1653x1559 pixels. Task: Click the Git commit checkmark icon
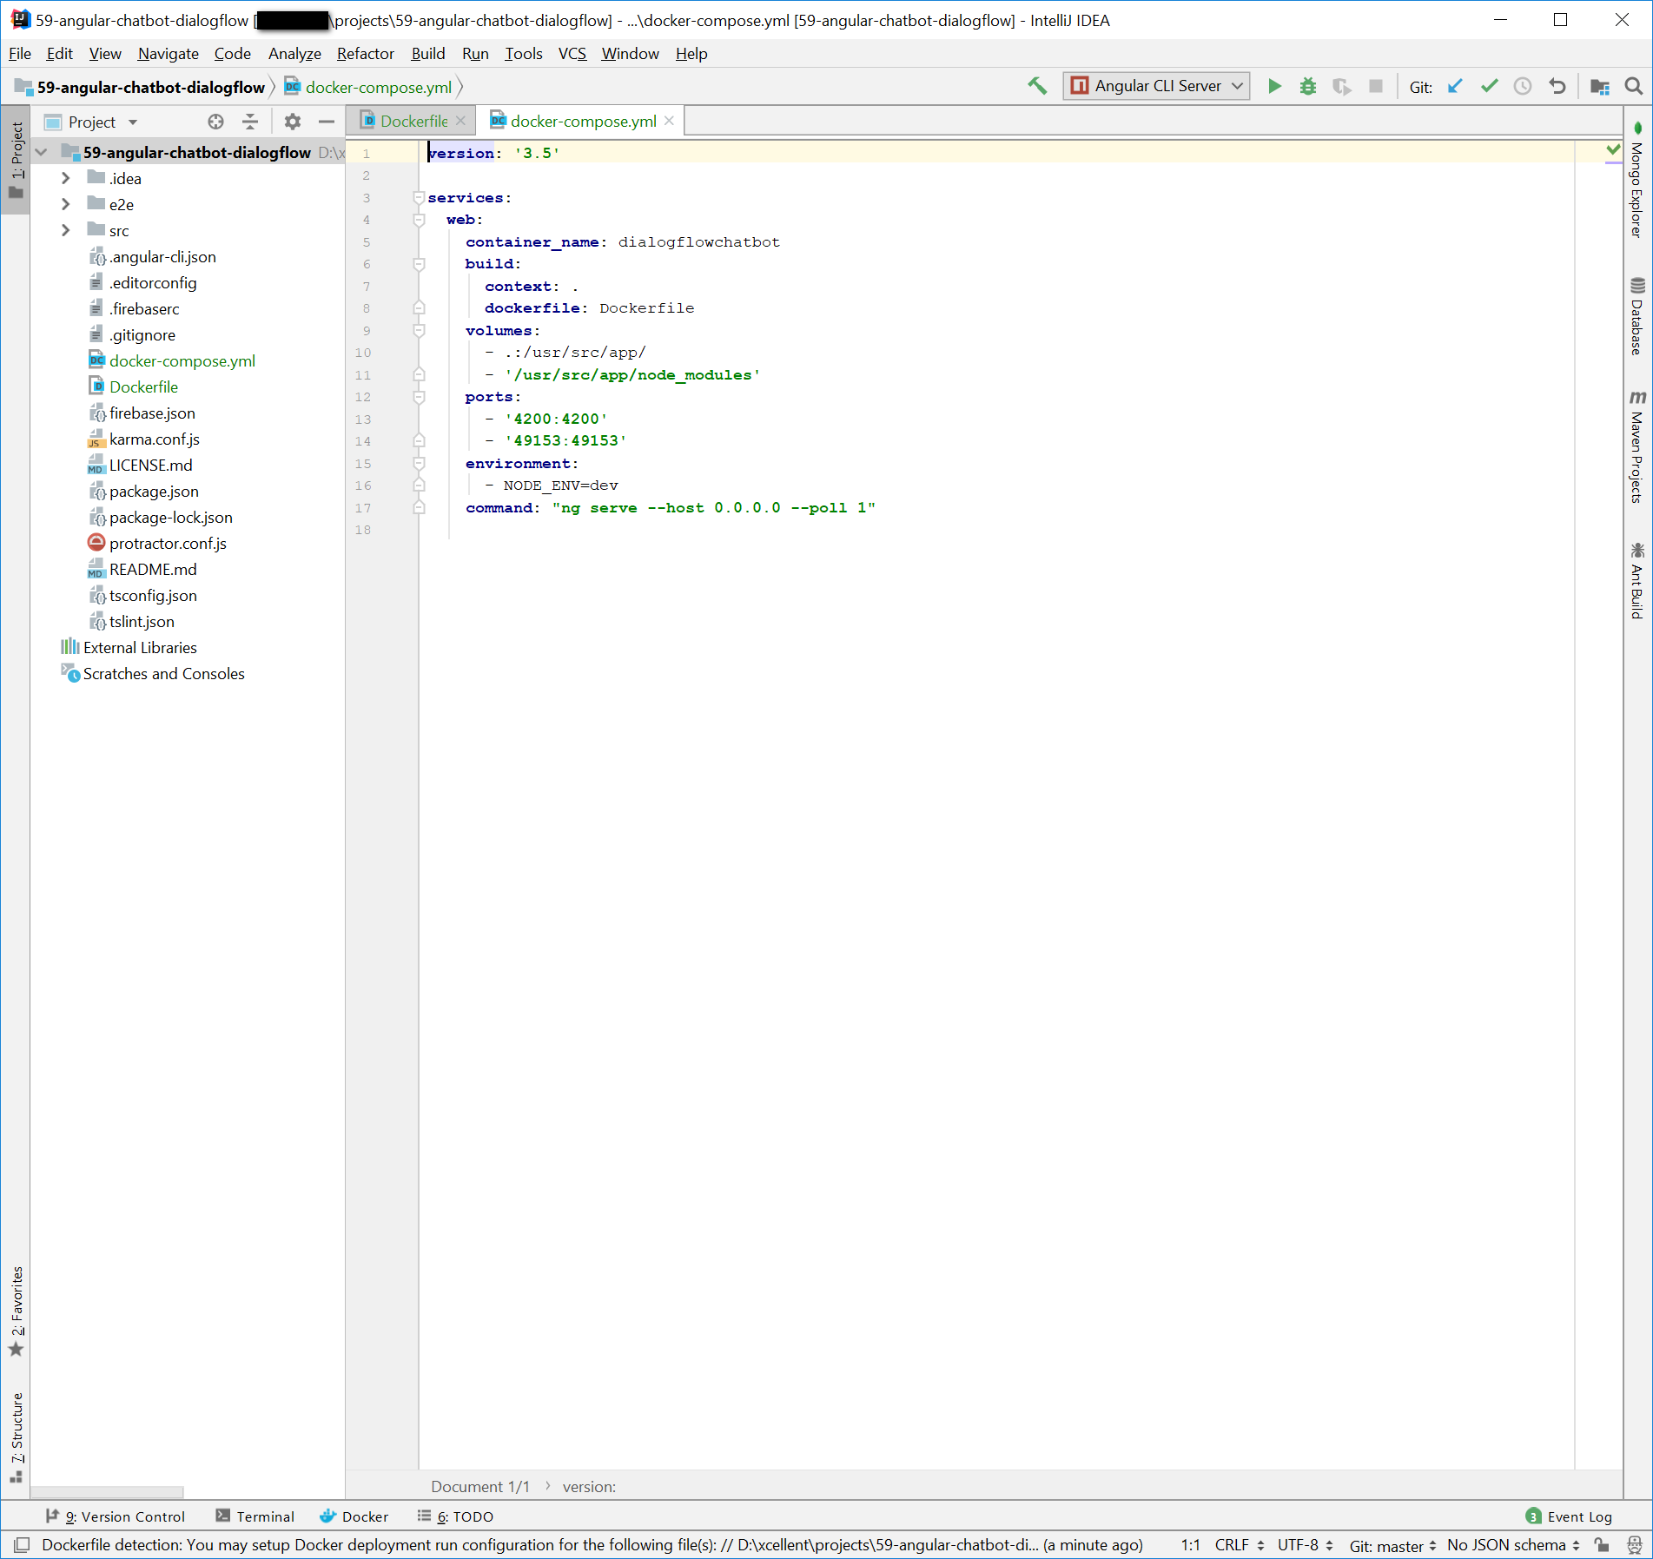coord(1490,86)
